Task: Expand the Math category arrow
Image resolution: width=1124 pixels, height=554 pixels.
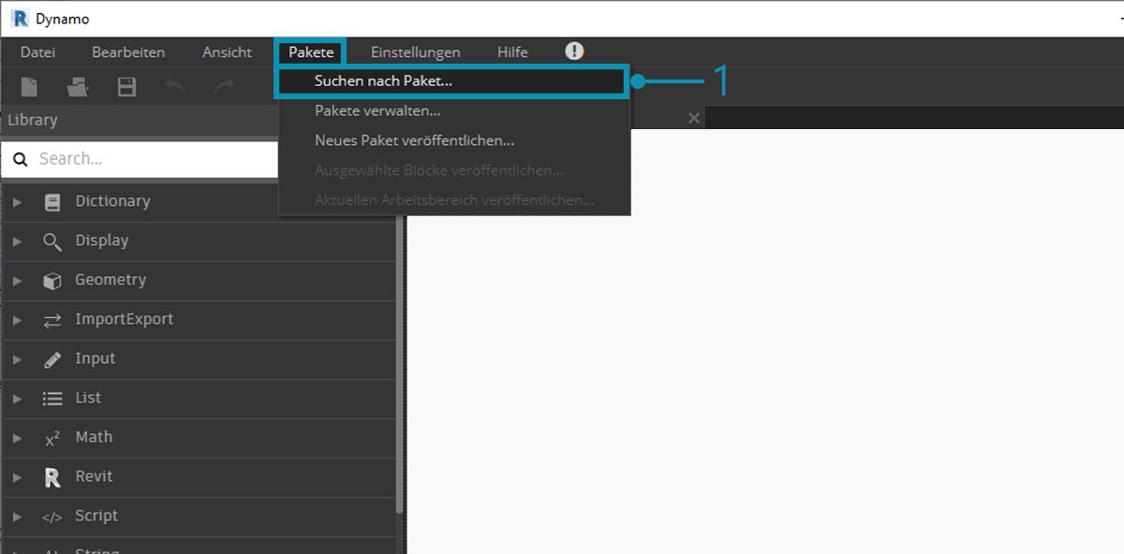Action: pyautogui.click(x=17, y=437)
